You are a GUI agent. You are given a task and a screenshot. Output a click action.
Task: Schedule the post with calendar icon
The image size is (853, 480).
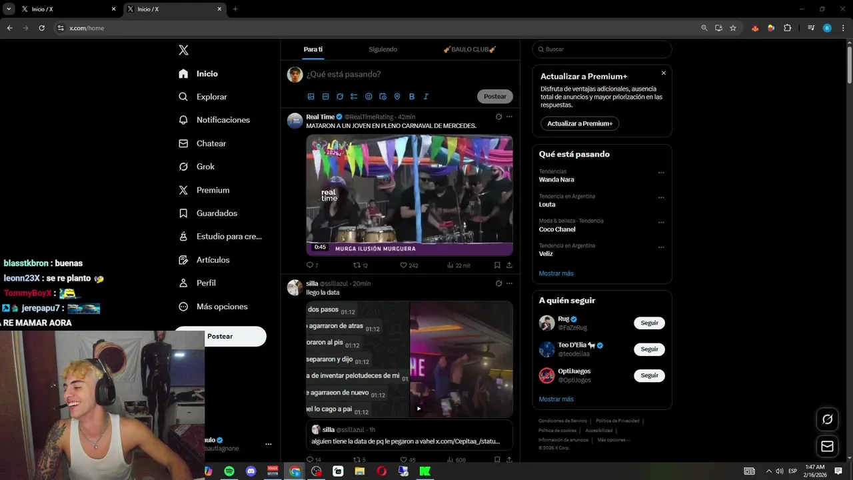pyautogui.click(x=383, y=97)
